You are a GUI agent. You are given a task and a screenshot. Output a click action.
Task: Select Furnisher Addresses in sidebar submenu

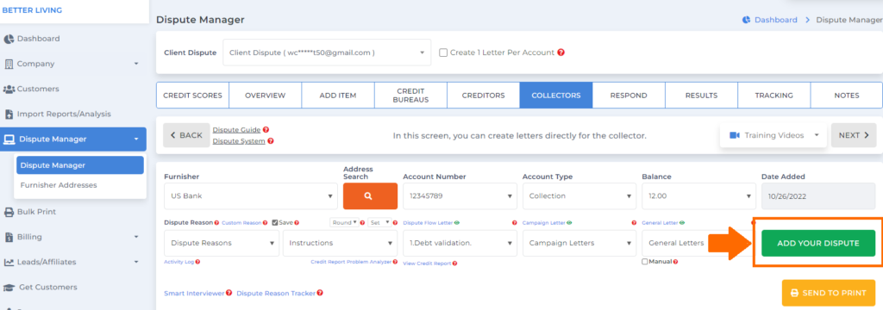click(x=59, y=185)
